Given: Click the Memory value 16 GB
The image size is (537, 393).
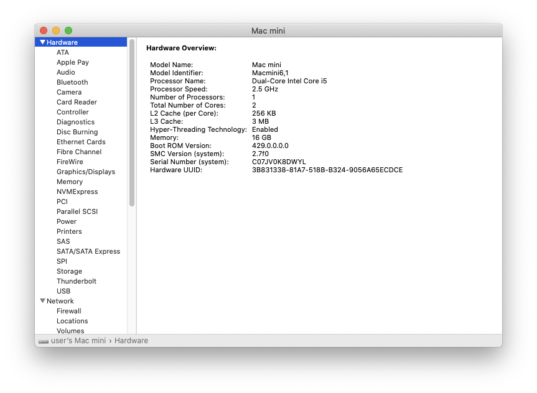Looking at the screenshot, I should (261, 137).
